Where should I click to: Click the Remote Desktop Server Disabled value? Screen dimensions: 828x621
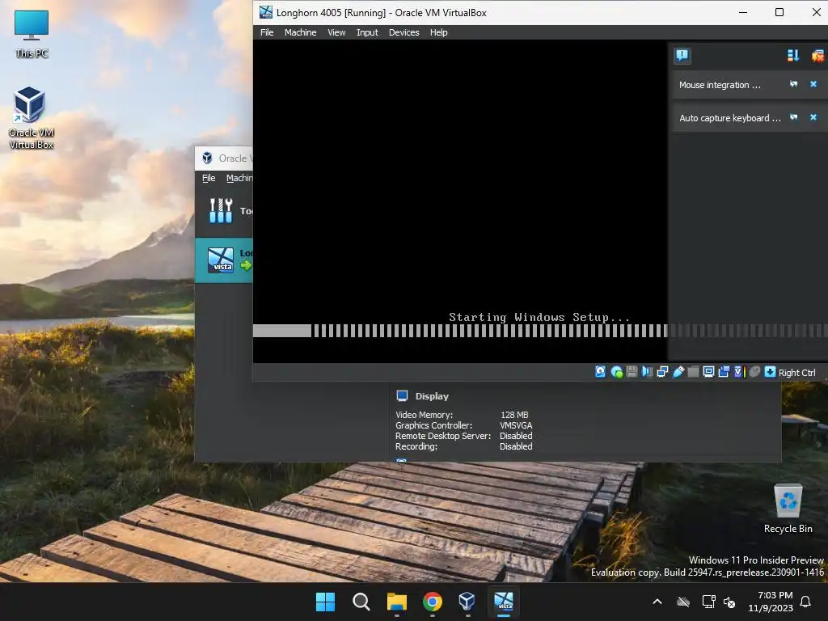pos(516,436)
